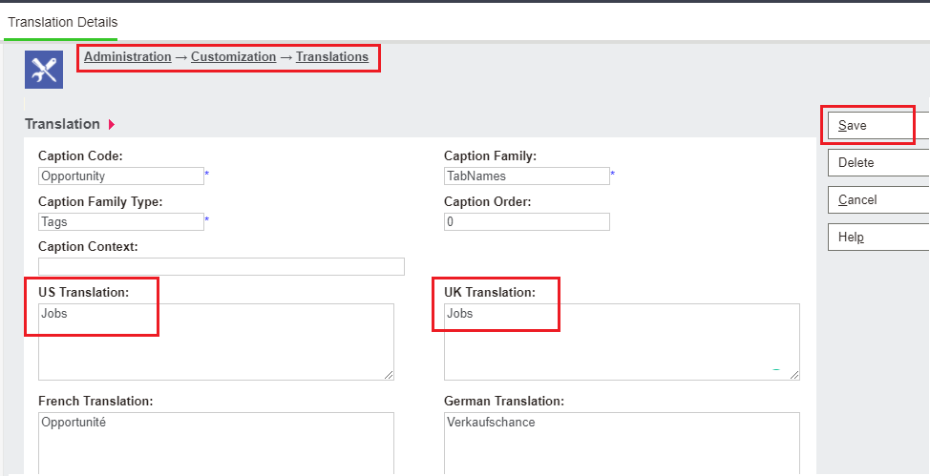Focus the Caption Family field containing TabNames
The image size is (930, 476).
[527, 176]
